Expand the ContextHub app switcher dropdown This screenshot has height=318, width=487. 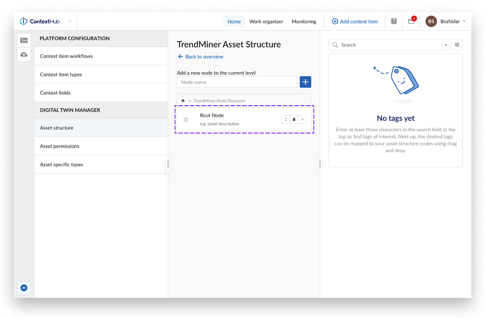[x=70, y=21]
